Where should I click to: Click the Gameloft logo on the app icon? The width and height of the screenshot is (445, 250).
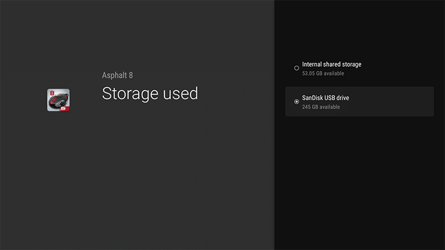coord(63,108)
